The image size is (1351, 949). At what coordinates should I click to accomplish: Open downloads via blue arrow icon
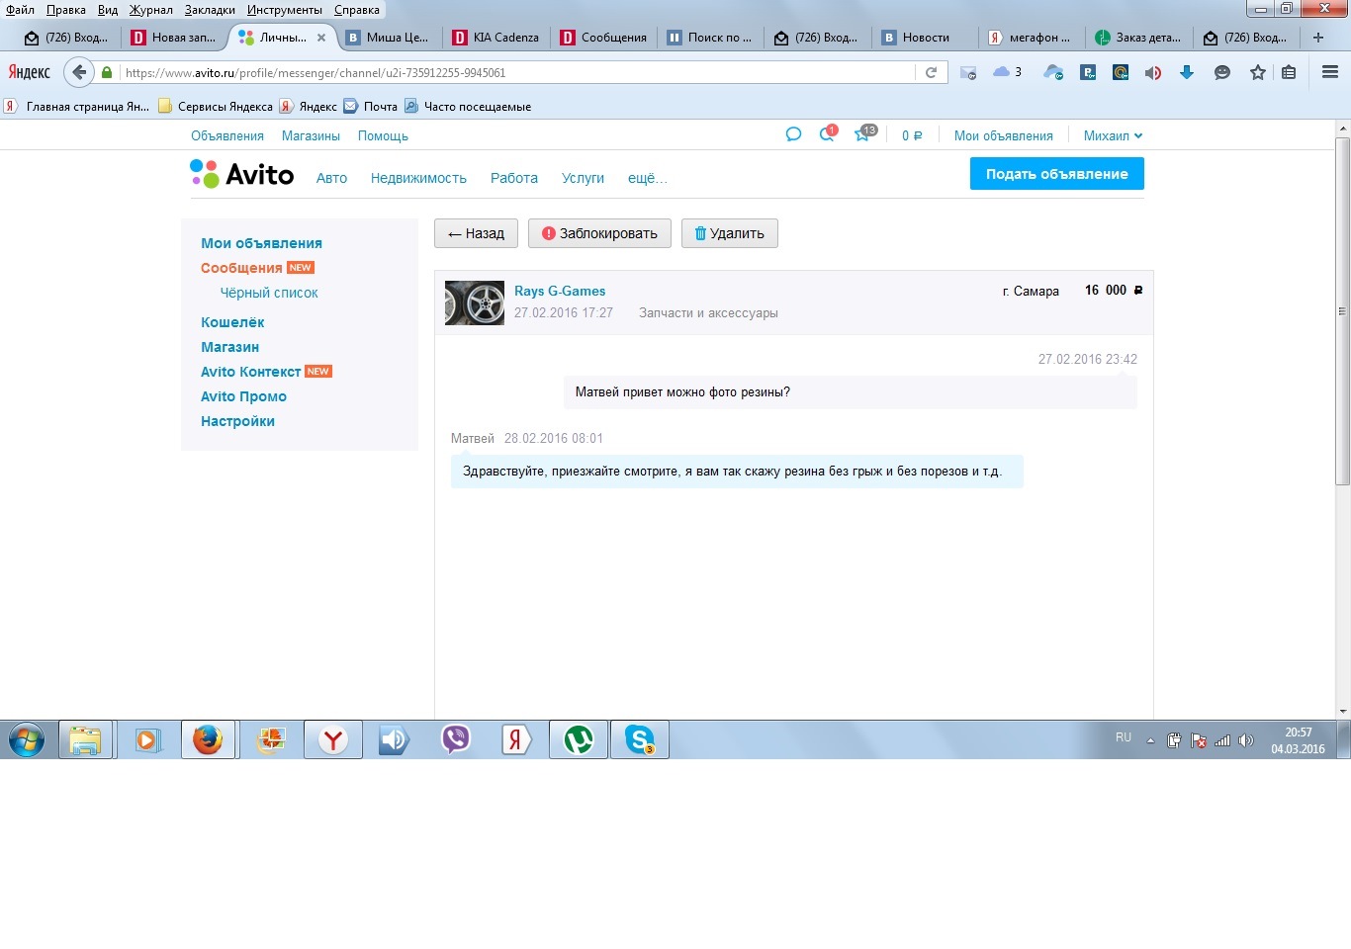(1187, 72)
